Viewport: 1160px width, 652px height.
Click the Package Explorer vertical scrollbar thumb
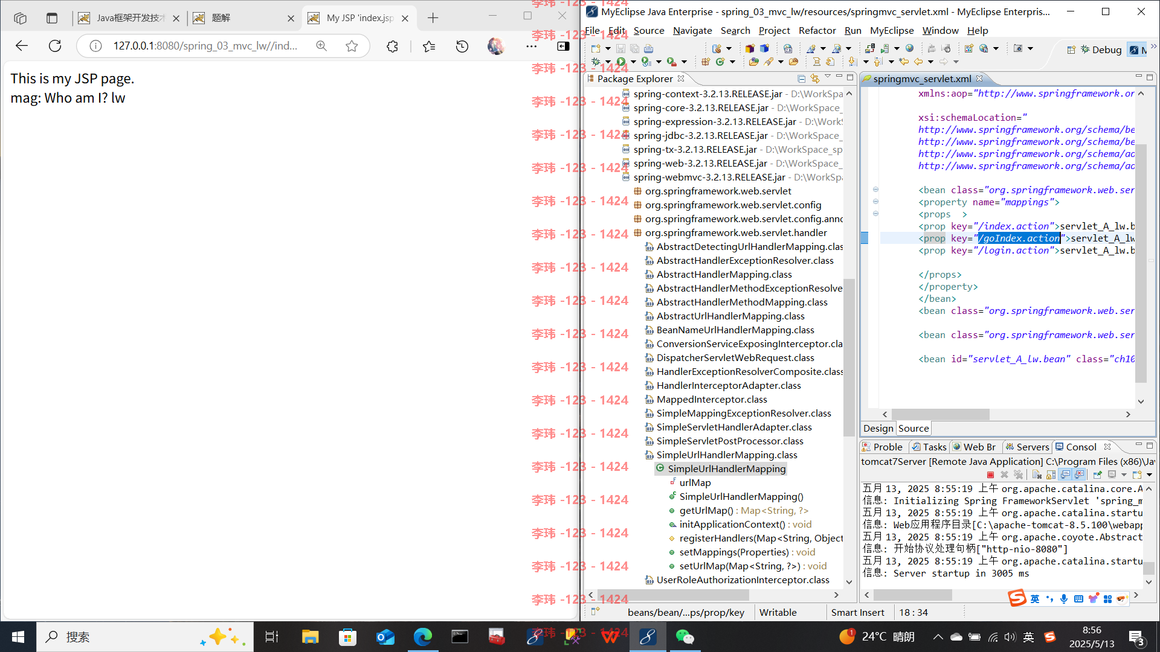[x=849, y=356]
